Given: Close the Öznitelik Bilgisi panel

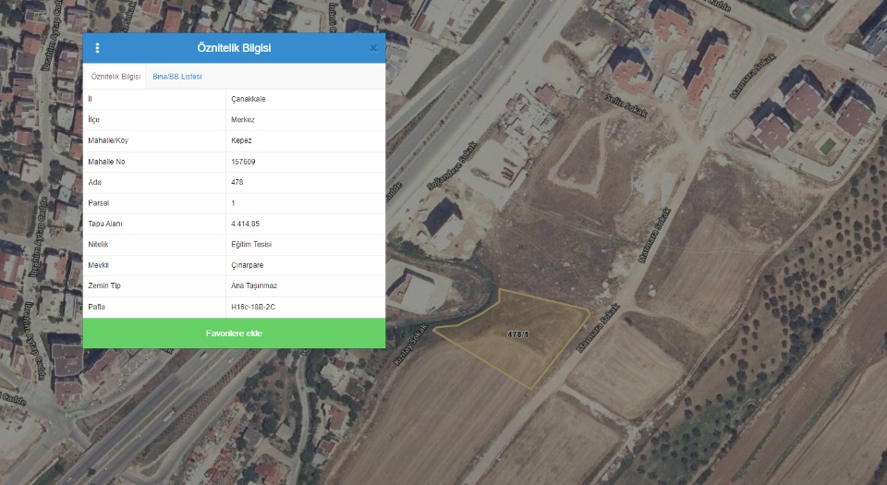Looking at the screenshot, I should [373, 48].
